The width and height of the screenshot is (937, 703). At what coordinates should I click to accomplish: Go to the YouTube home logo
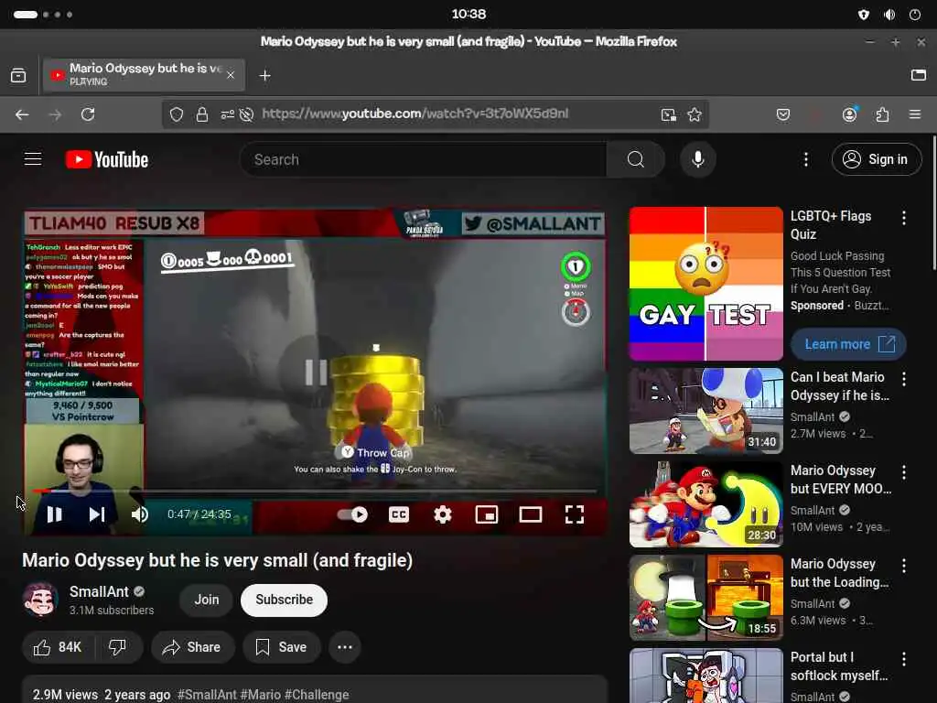click(x=107, y=159)
